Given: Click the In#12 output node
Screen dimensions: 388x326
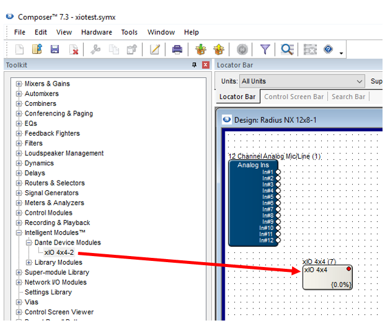Looking at the screenshot, I should pos(278,240).
